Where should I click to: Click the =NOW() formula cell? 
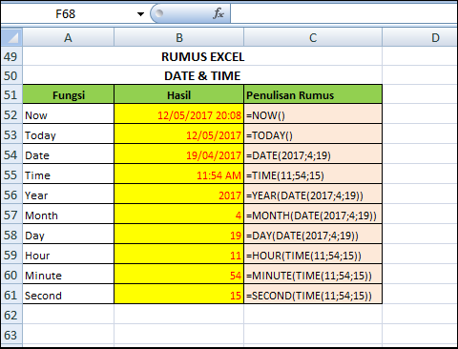pyautogui.click(x=313, y=114)
